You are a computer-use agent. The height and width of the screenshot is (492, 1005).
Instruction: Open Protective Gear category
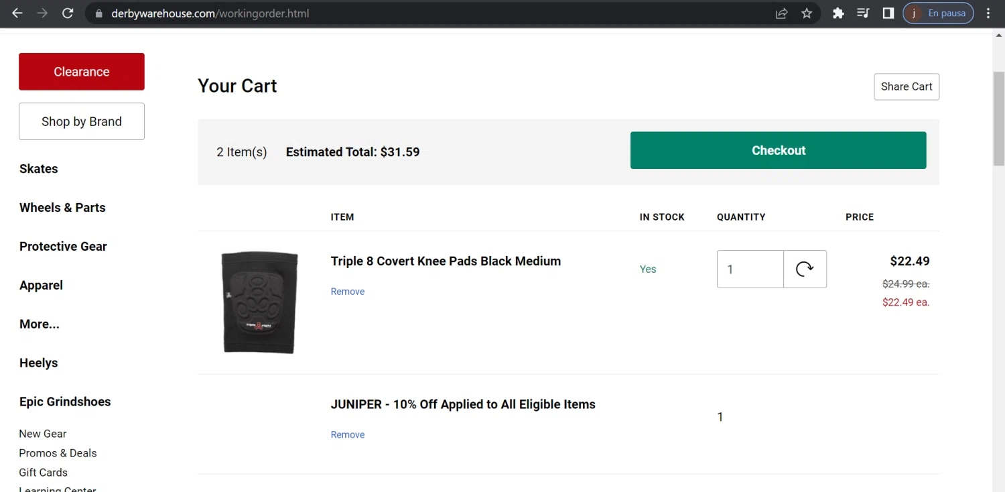(x=63, y=247)
